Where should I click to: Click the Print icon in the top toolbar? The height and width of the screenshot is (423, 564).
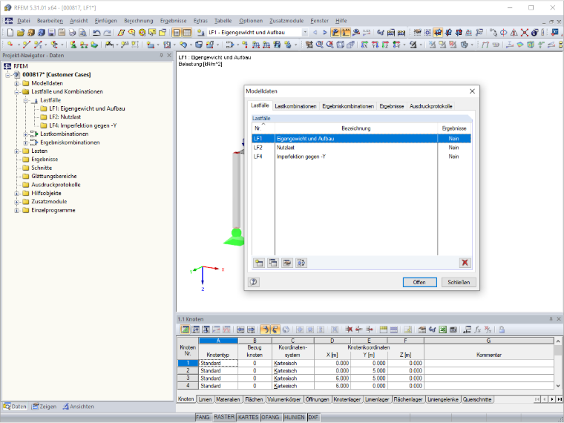(72, 33)
